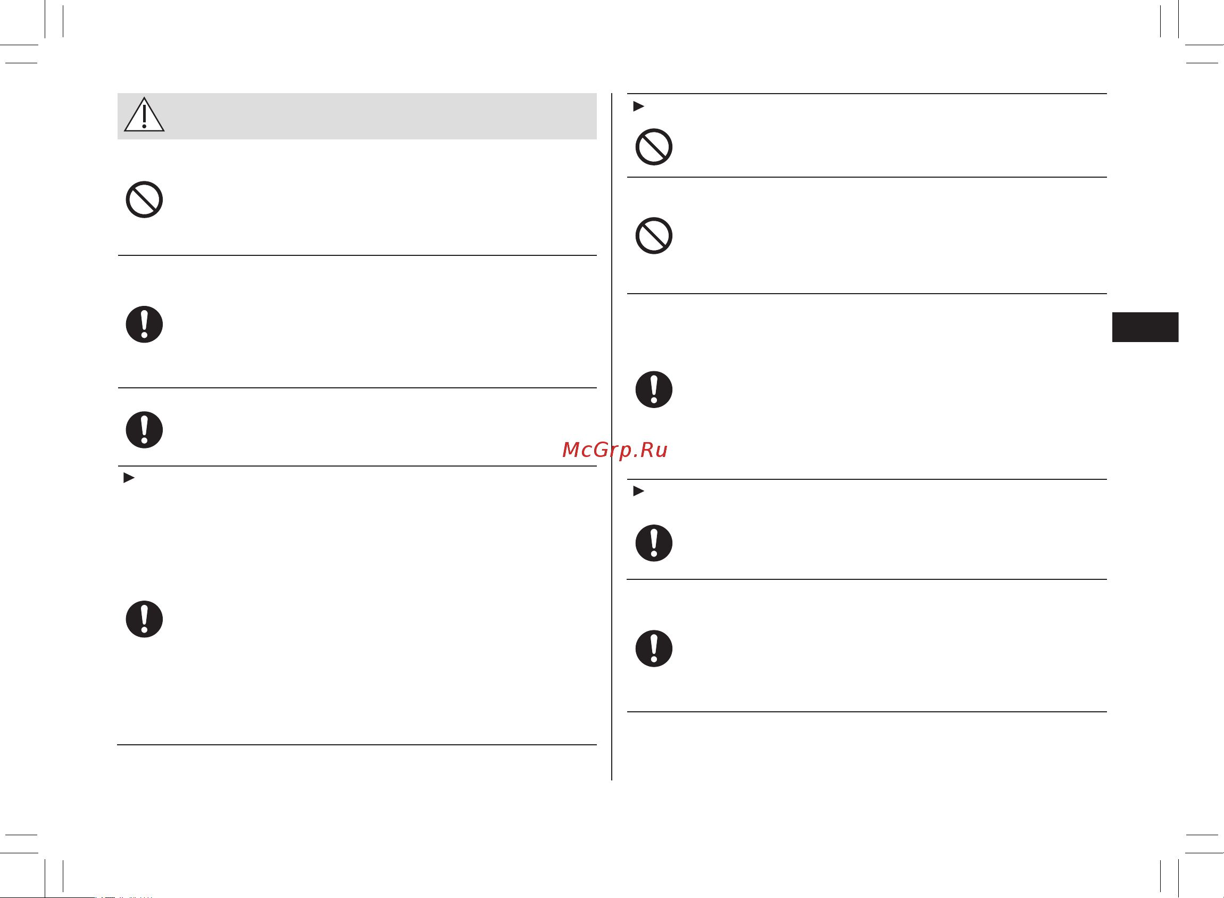The image size is (1224, 898).
Task: Click the warning triangle icon in gray banner
Action: [144, 115]
